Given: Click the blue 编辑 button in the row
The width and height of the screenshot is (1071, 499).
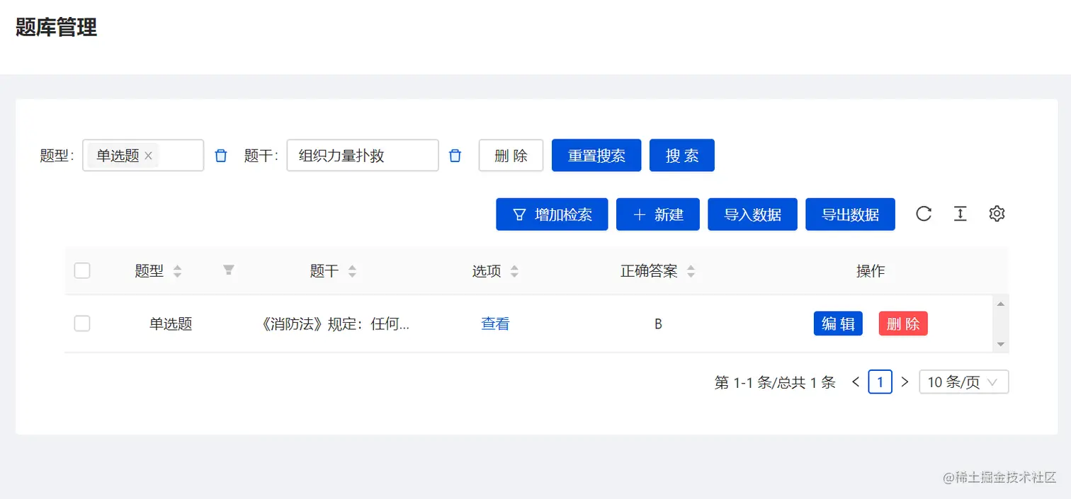Looking at the screenshot, I should (x=838, y=323).
